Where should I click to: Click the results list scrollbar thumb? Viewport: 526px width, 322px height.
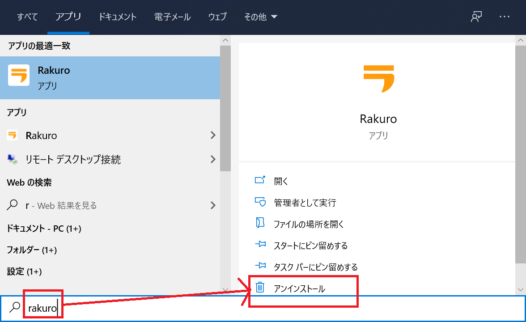coord(225,108)
